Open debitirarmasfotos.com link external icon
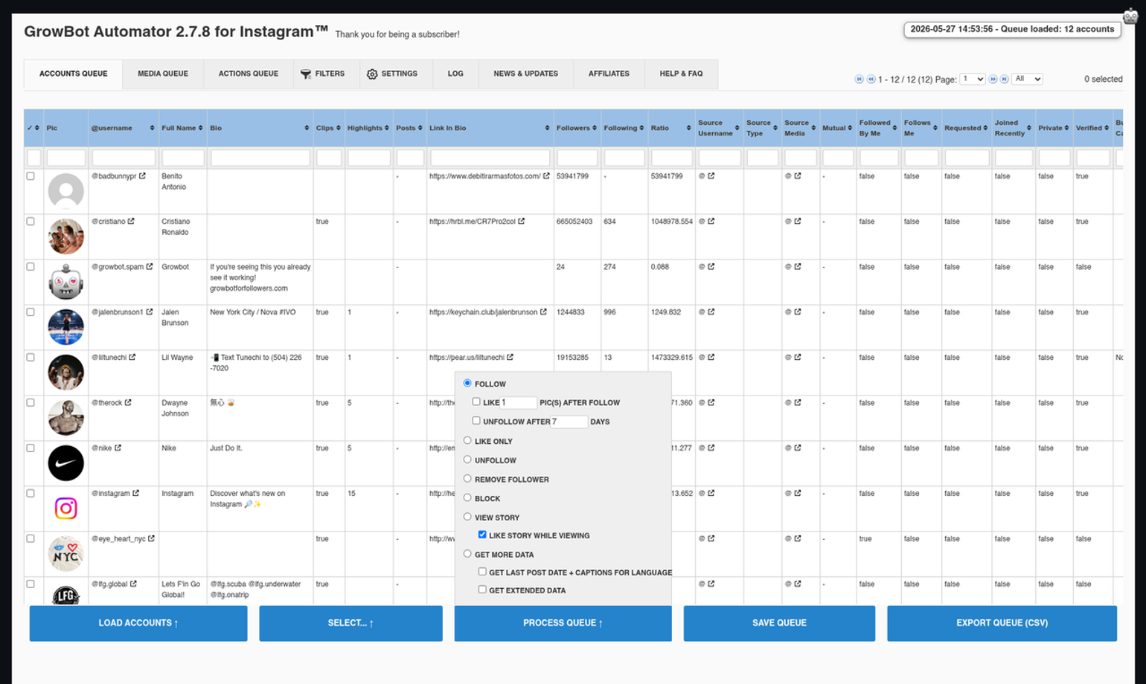Screen dimensions: 1146x684 click(546, 176)
